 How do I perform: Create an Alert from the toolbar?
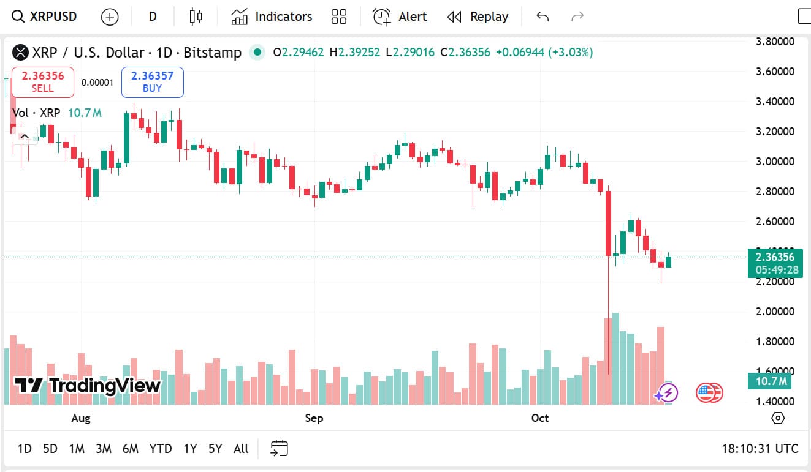click(400, 17)
